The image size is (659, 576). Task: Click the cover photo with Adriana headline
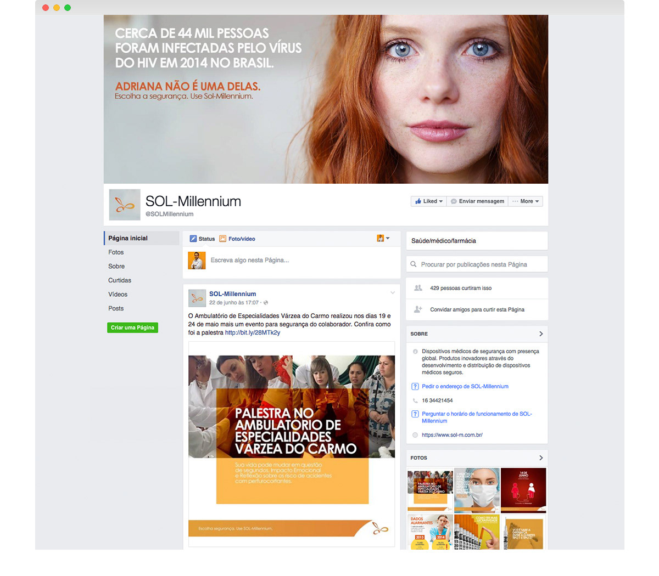(x=326, y=99)
